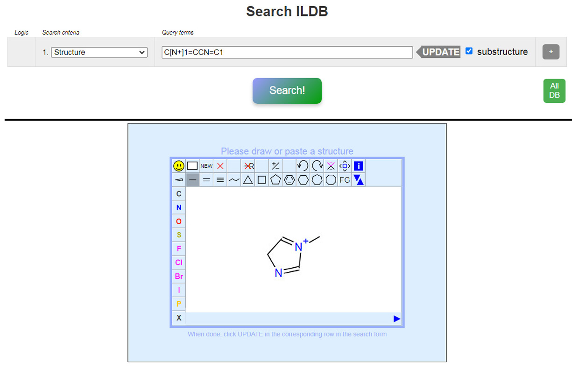The height and width of the screenshot is (385, 572).
Task: Click the SMILES query terms input field
Action: coord(287,52)
